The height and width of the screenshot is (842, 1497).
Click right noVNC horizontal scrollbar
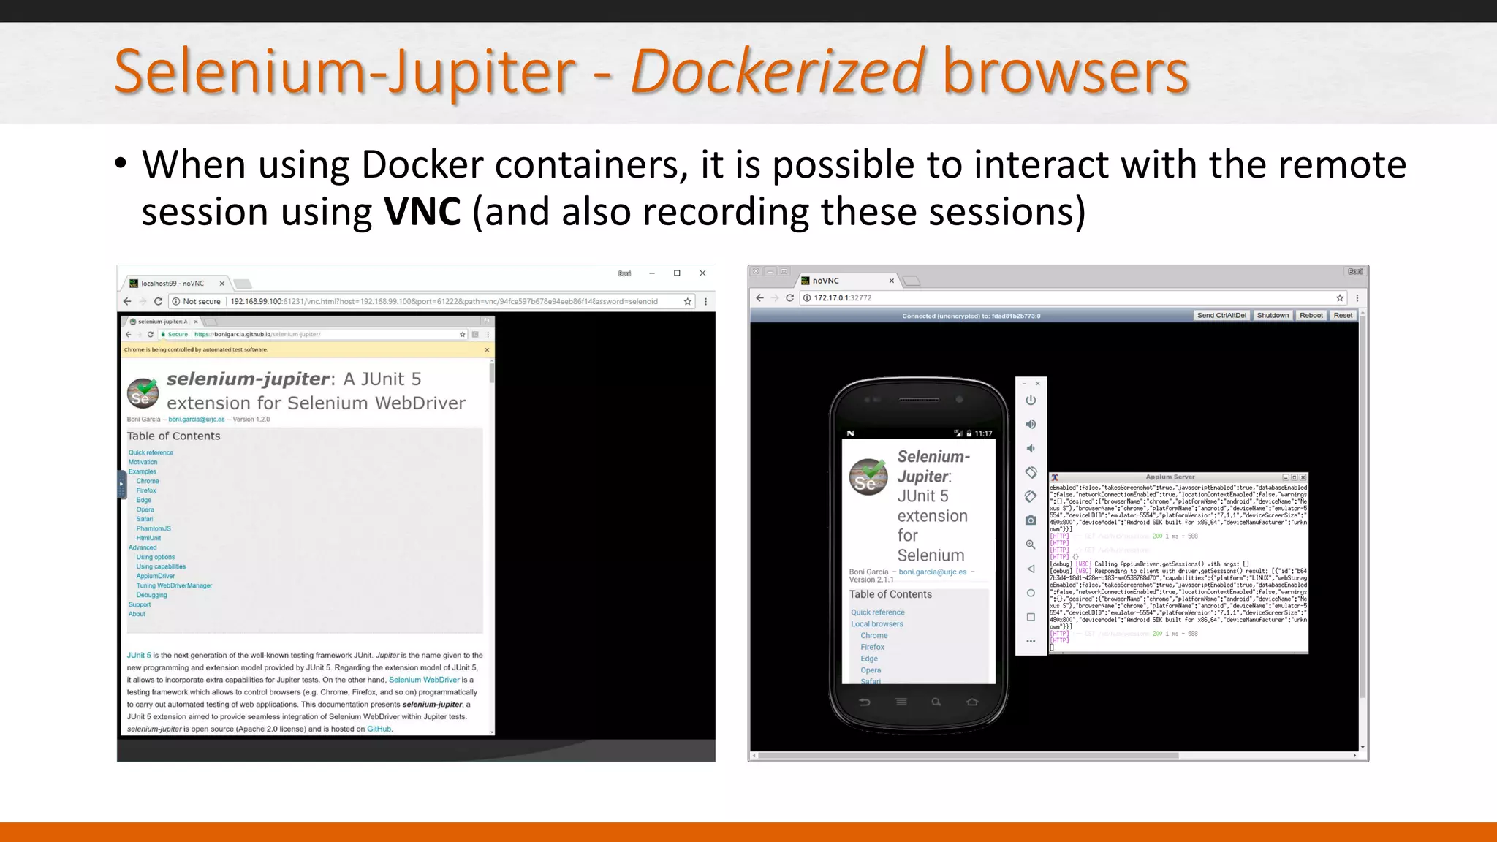coord(1055,756)
